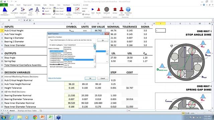Select the Height Tolerance cost $6.787 cell
The width and height of the screenshot is (214, 120).
click(129, 88)
